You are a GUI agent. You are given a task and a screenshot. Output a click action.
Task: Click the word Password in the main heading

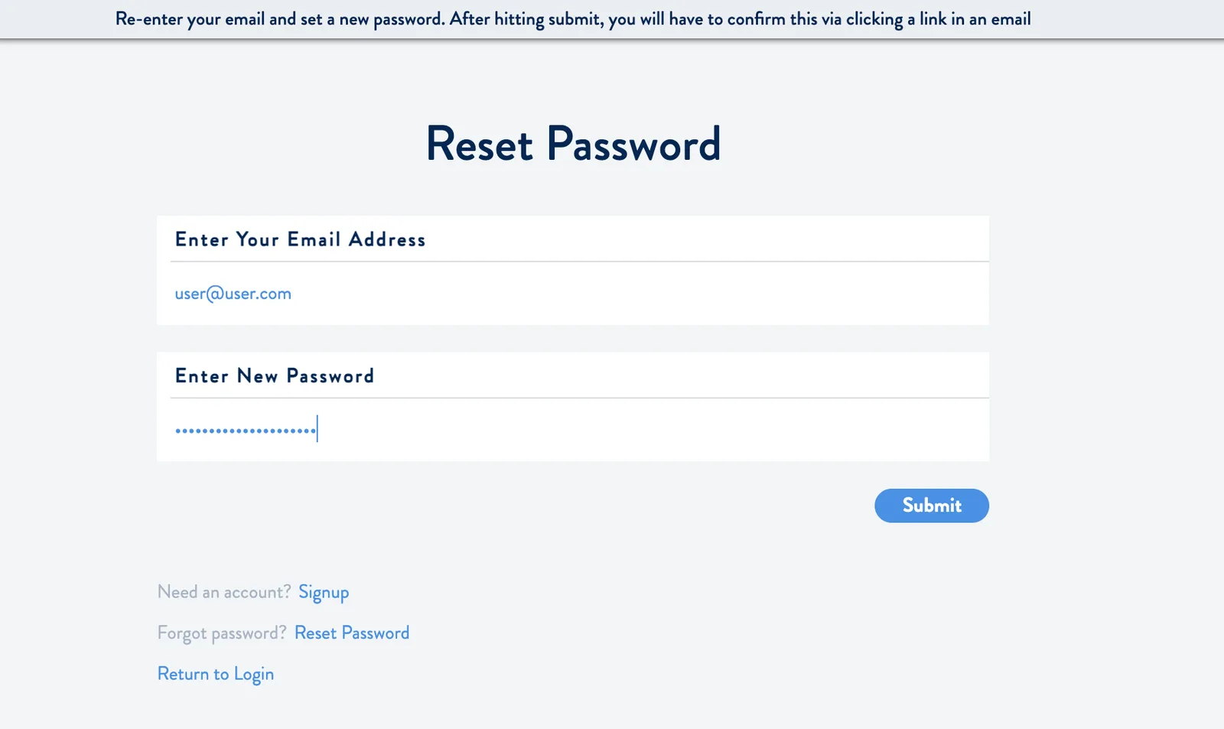coord(633,144)
